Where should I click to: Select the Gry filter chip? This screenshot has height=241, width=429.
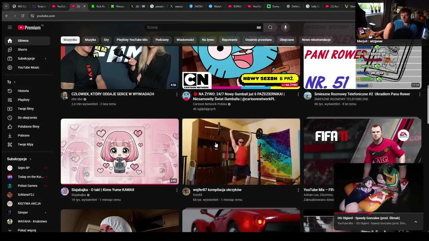[106, 40]
